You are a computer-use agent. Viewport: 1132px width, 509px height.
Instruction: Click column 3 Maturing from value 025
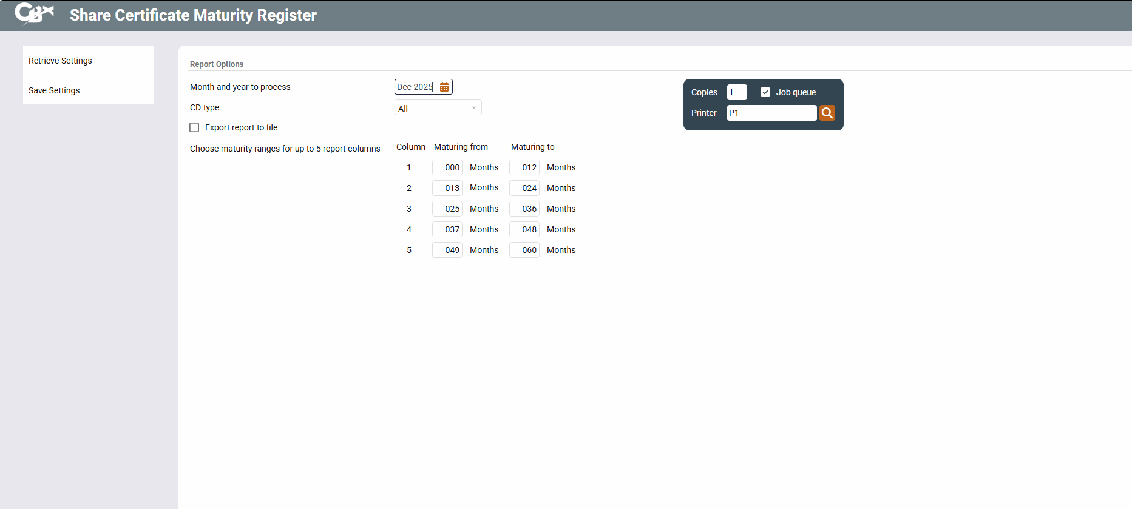pos(447,209)
